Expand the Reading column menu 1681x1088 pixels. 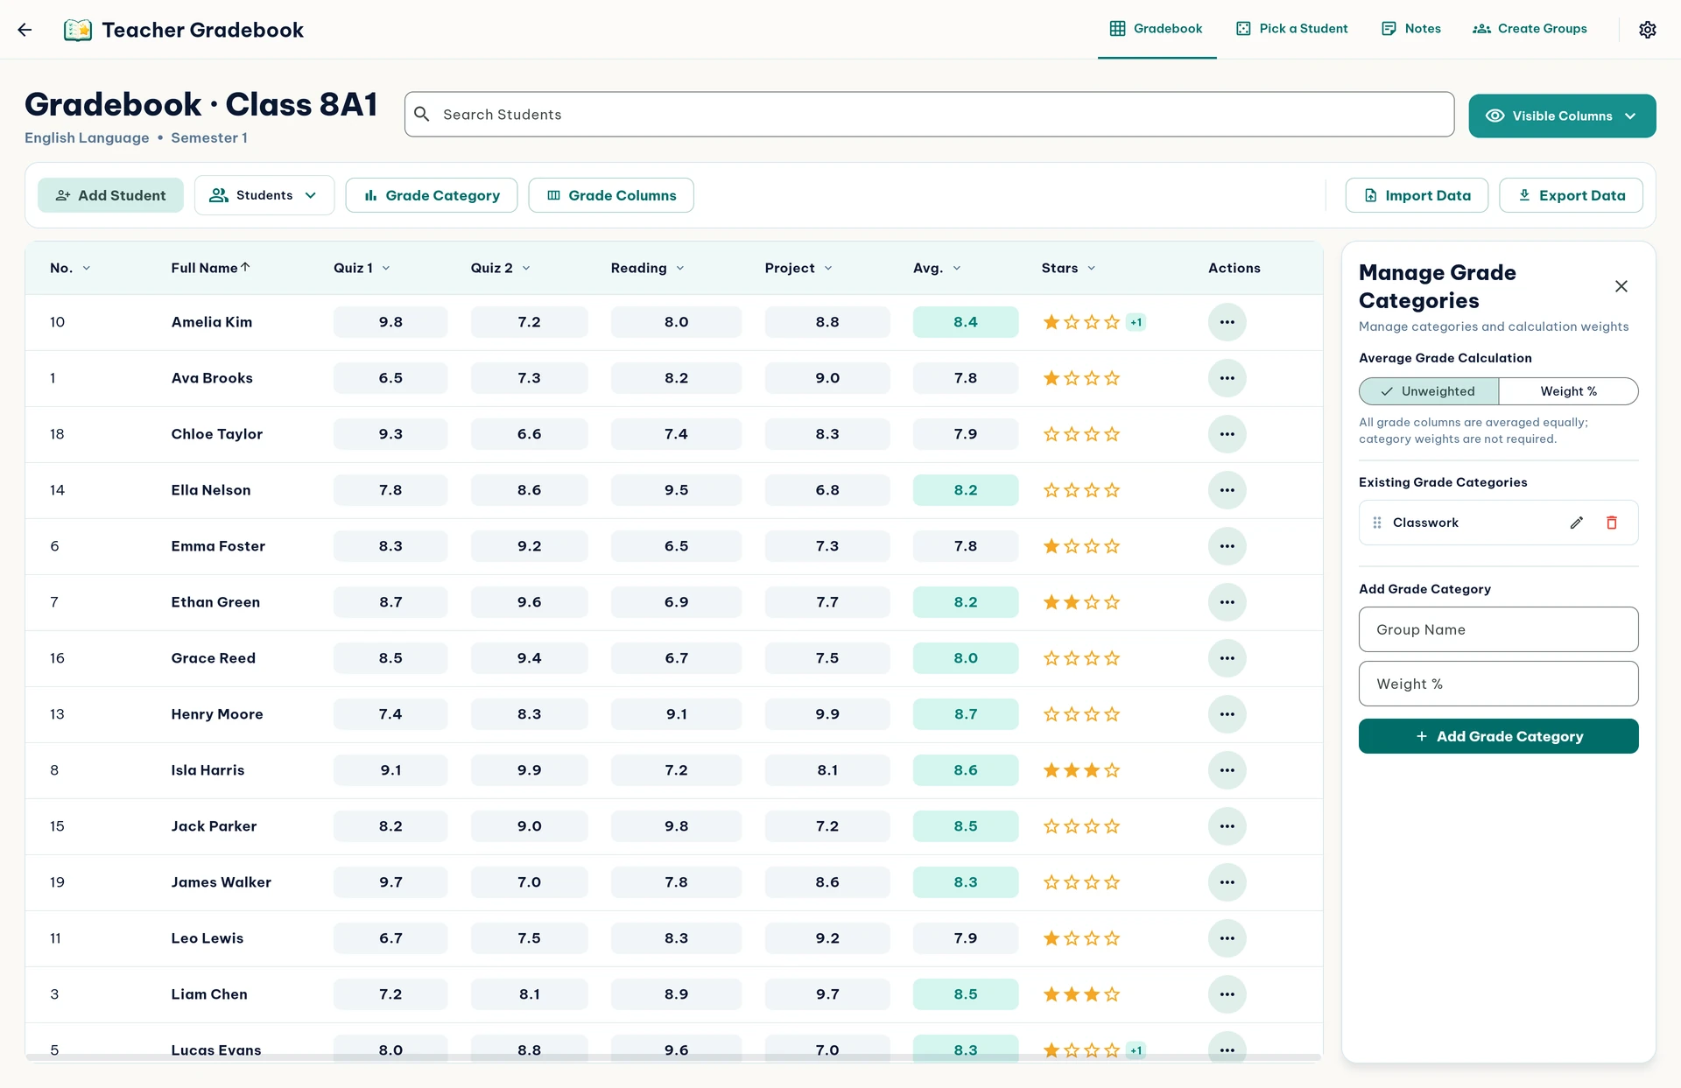click(x=680, y=268)
